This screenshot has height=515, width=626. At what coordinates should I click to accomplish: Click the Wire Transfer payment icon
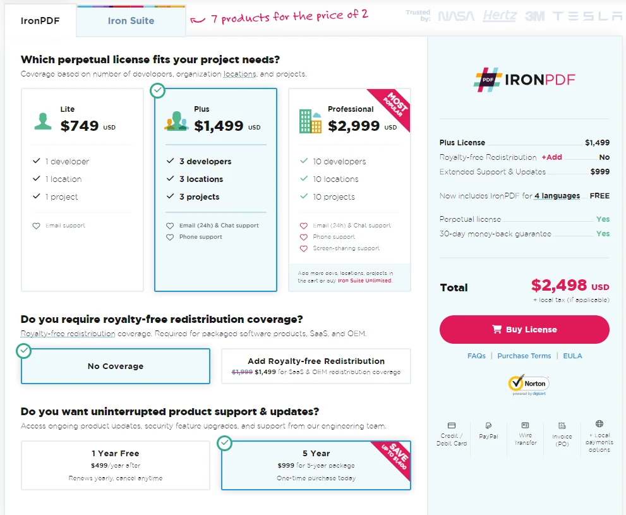click(x=526, y=425)
